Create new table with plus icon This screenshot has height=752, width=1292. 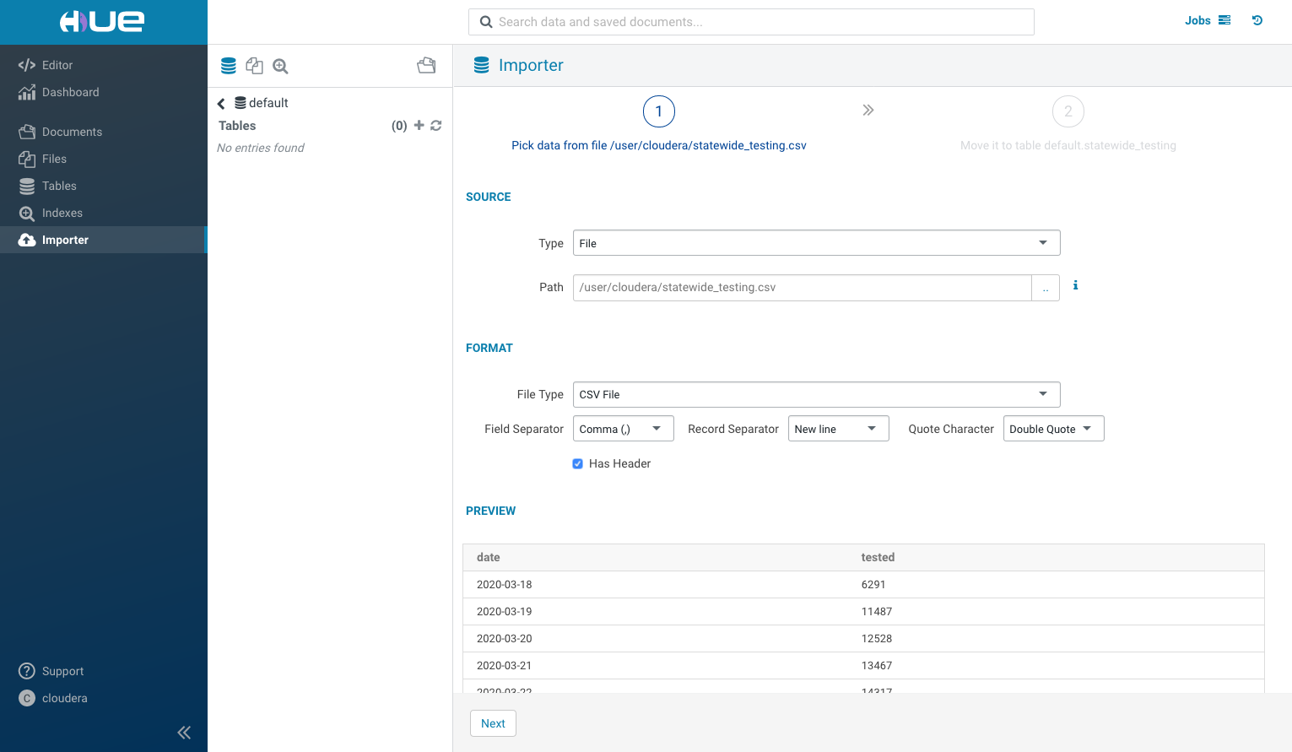(419, 126)
